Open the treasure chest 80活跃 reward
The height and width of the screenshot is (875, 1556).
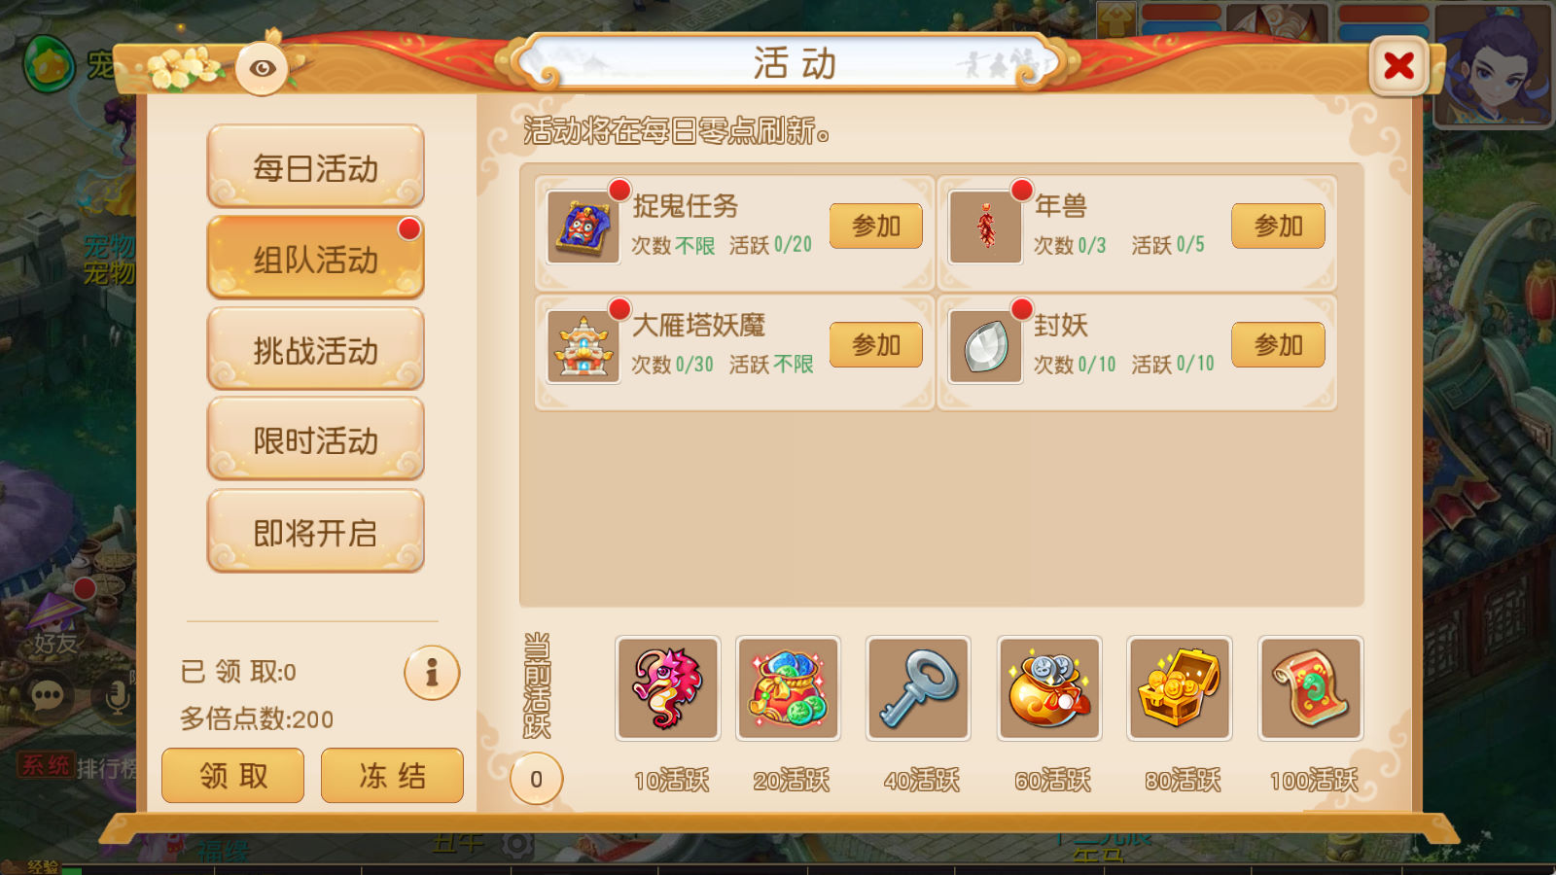click(x=1180, y=688)
